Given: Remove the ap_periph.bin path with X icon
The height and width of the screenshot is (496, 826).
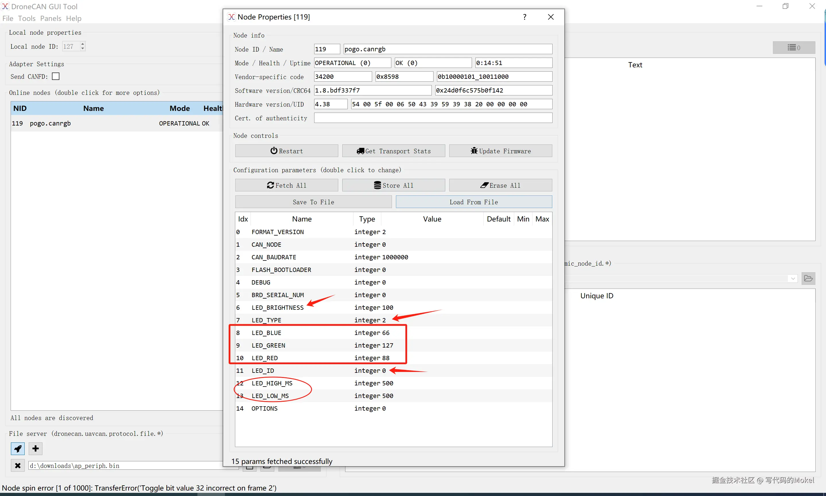Looking at the screenshot, I should [18, 466].
